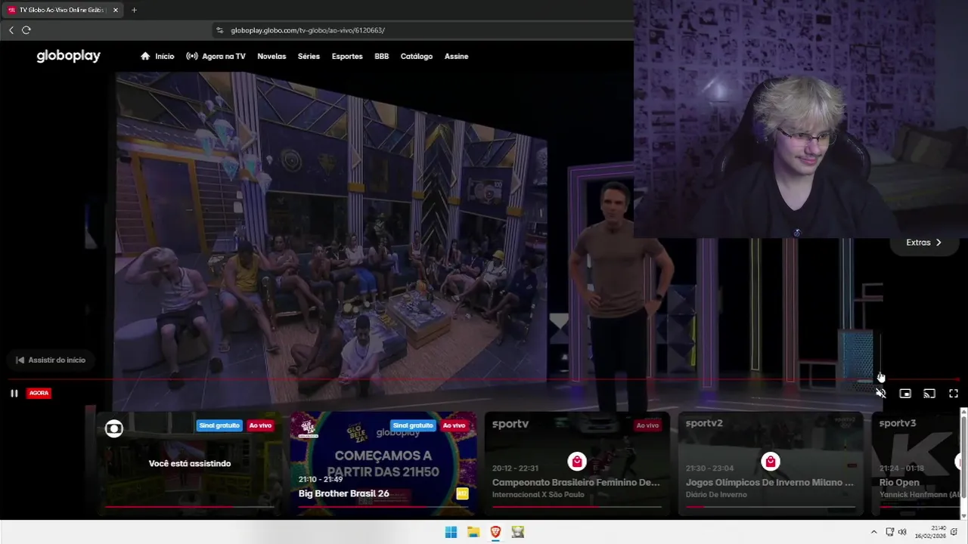Click lock icon on sportv card
The height and width of the screenshot is (544, 968).
click(x=577, y=461)
